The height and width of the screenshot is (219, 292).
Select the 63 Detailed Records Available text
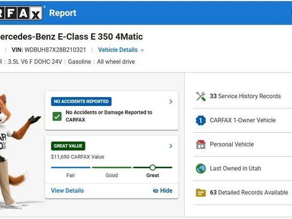click(249, 193)
